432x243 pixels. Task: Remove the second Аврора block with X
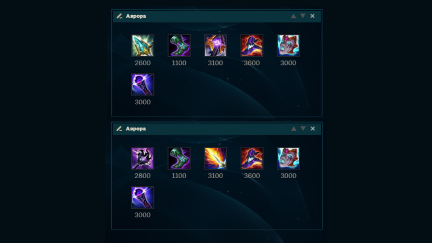click(x=313, y=129)
